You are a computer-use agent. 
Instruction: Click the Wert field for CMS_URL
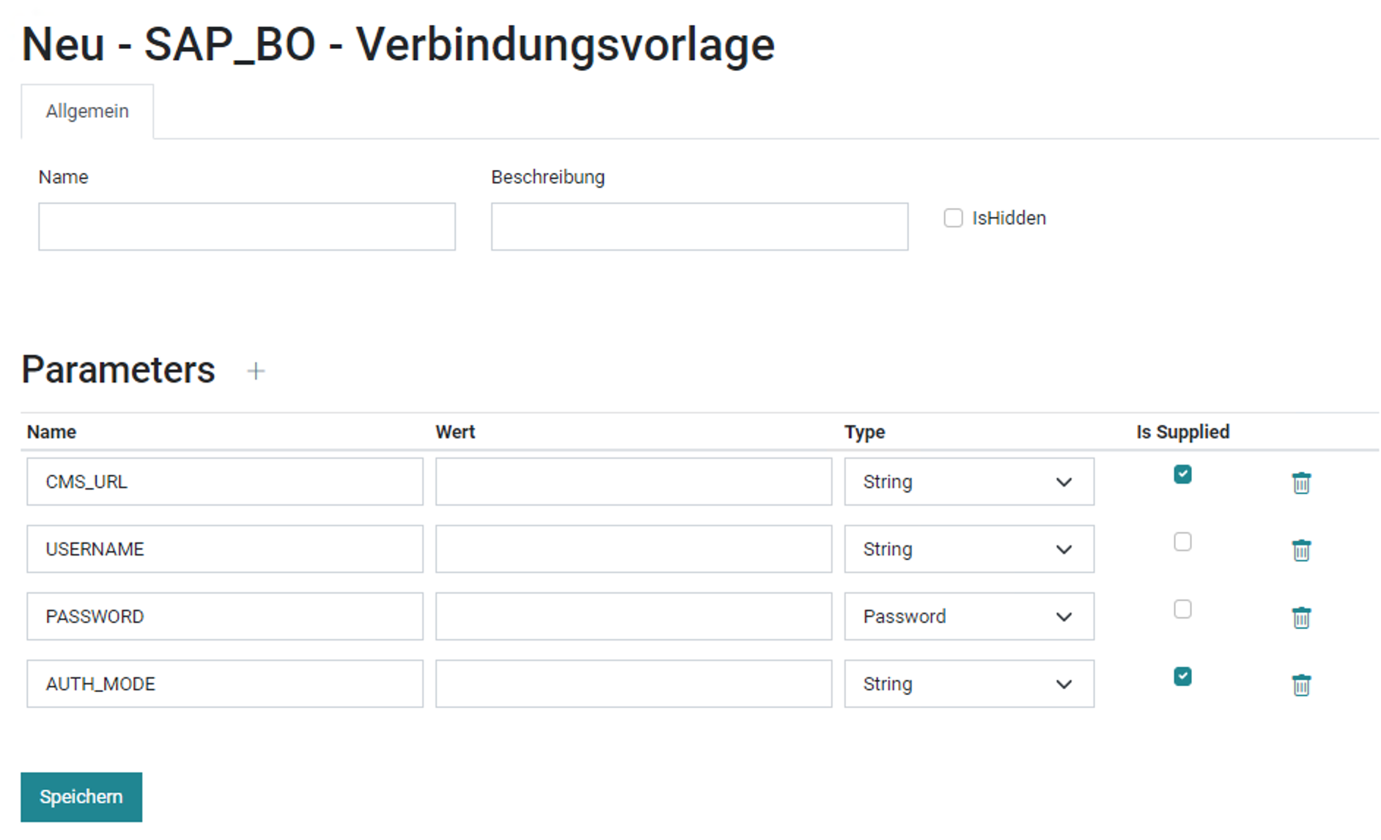[x=633, y=482]
